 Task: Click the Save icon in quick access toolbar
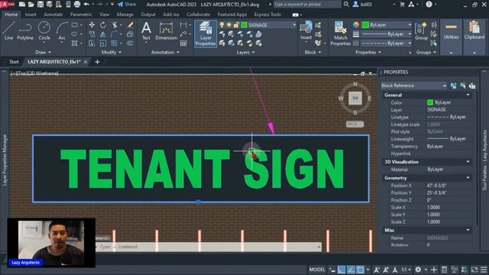point(40,5)
